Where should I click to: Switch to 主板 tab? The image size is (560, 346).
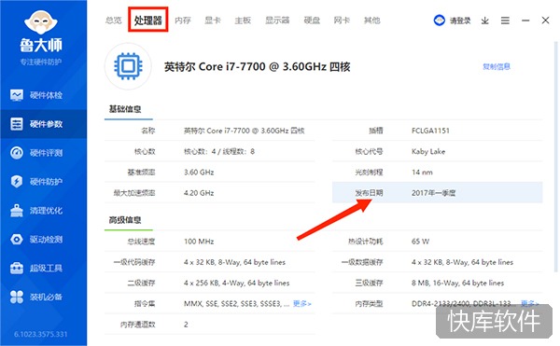243,21
